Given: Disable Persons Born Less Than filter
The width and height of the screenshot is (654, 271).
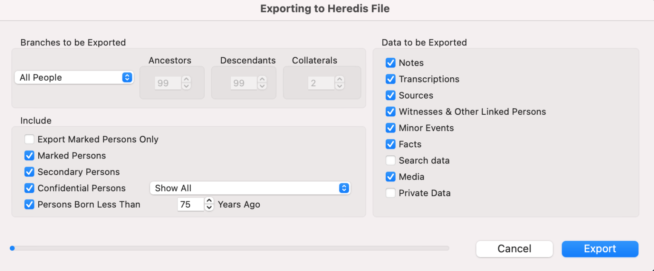Looking at the screenshot, I should pyautogui.click(x=29, y=204).
